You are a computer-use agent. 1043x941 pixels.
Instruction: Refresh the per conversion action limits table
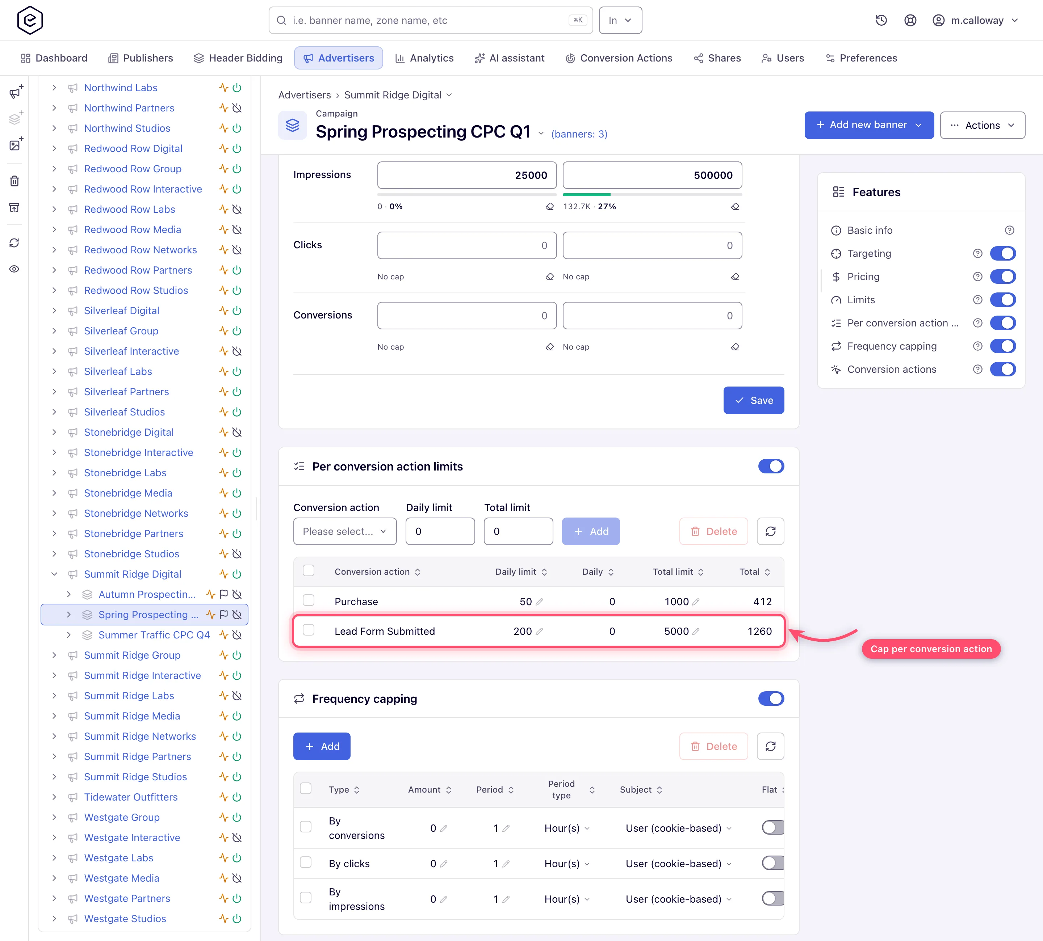click(x=770, y=531)
